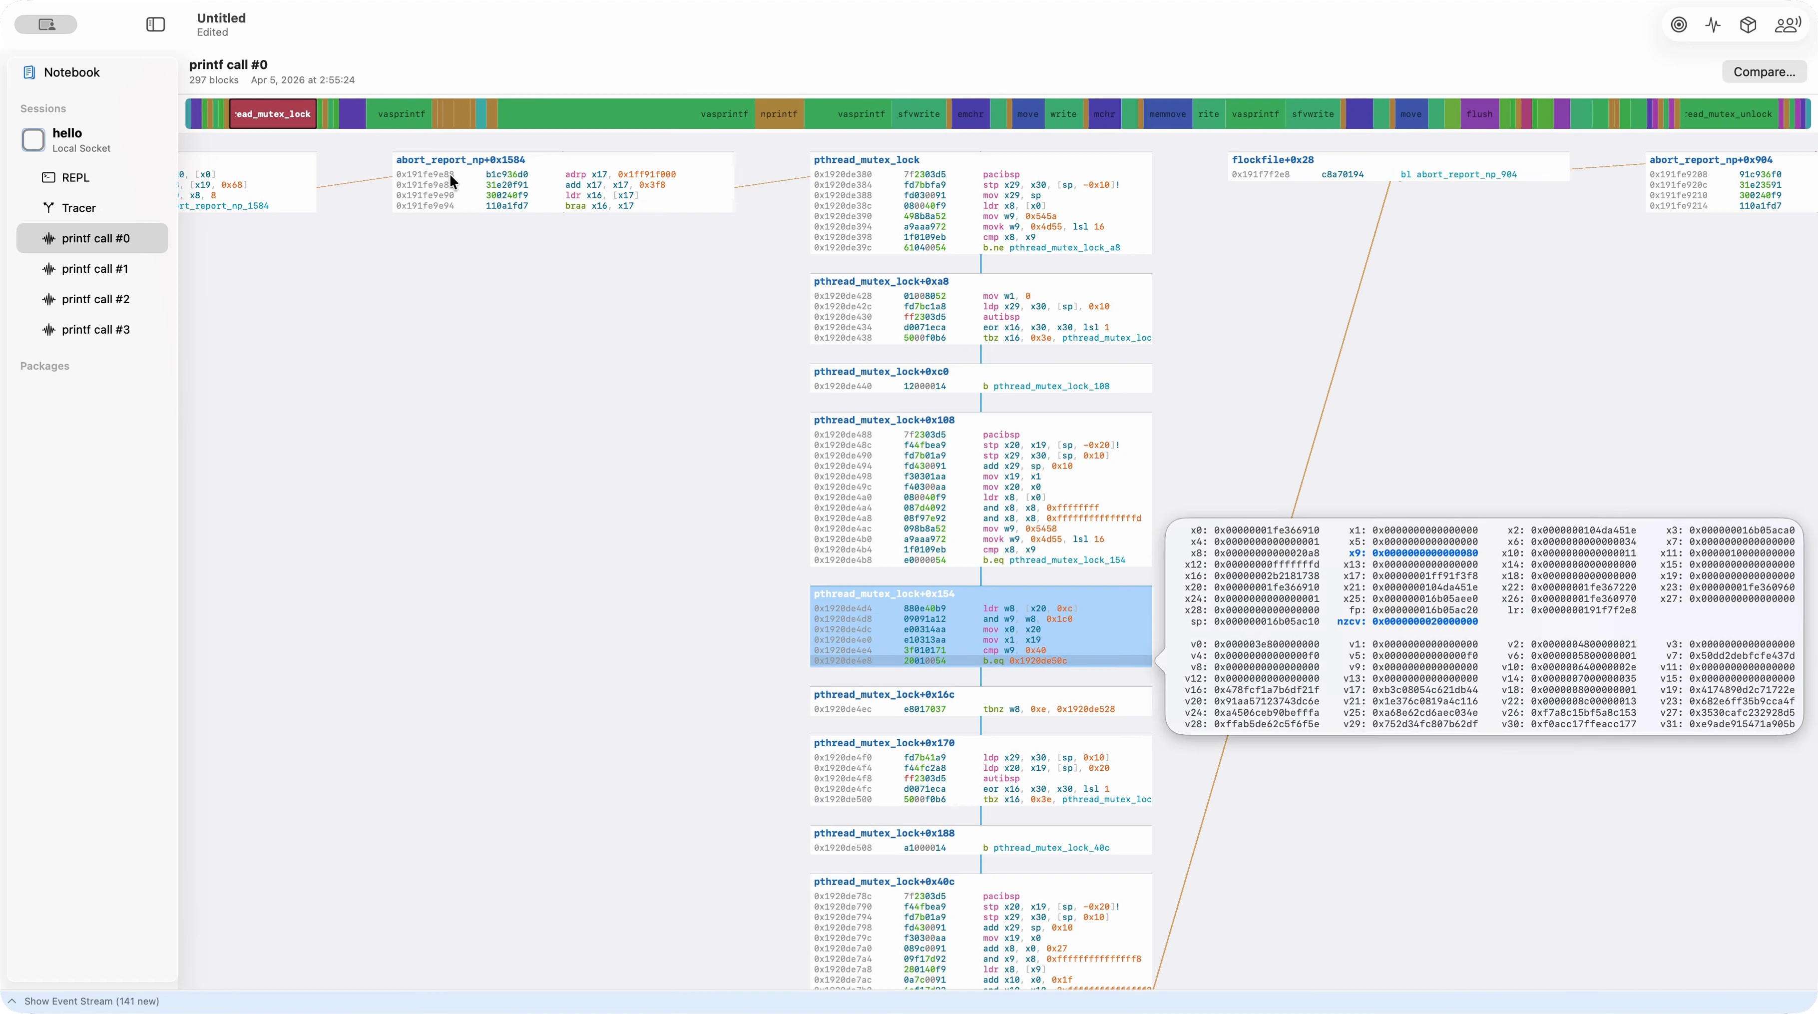Select the hello Local Socket session
The width and height of the screenshot is (1818, 1014).
[x=92, y=140]
